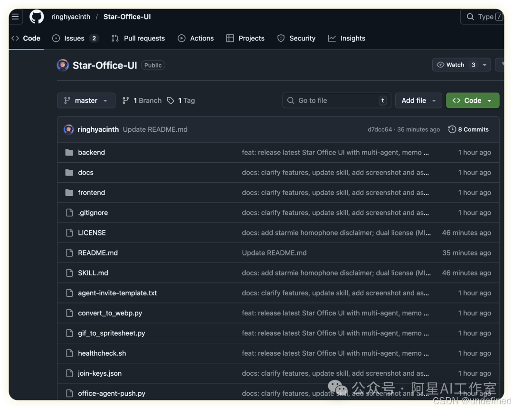Open the Security tab

coord(296,39)
